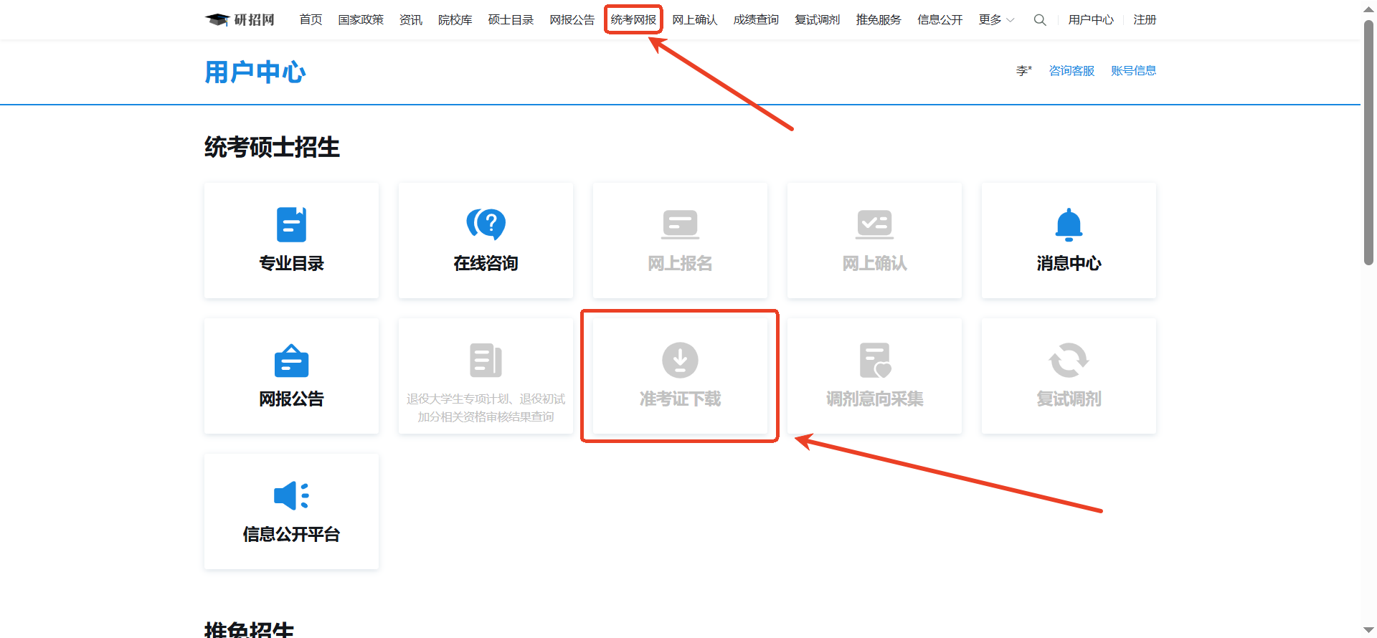Click the 复试调剂 refresh arrows icon
The width and height of the screenshot is (1377, 638).
pyautogui.click(x=1069, y=360)
